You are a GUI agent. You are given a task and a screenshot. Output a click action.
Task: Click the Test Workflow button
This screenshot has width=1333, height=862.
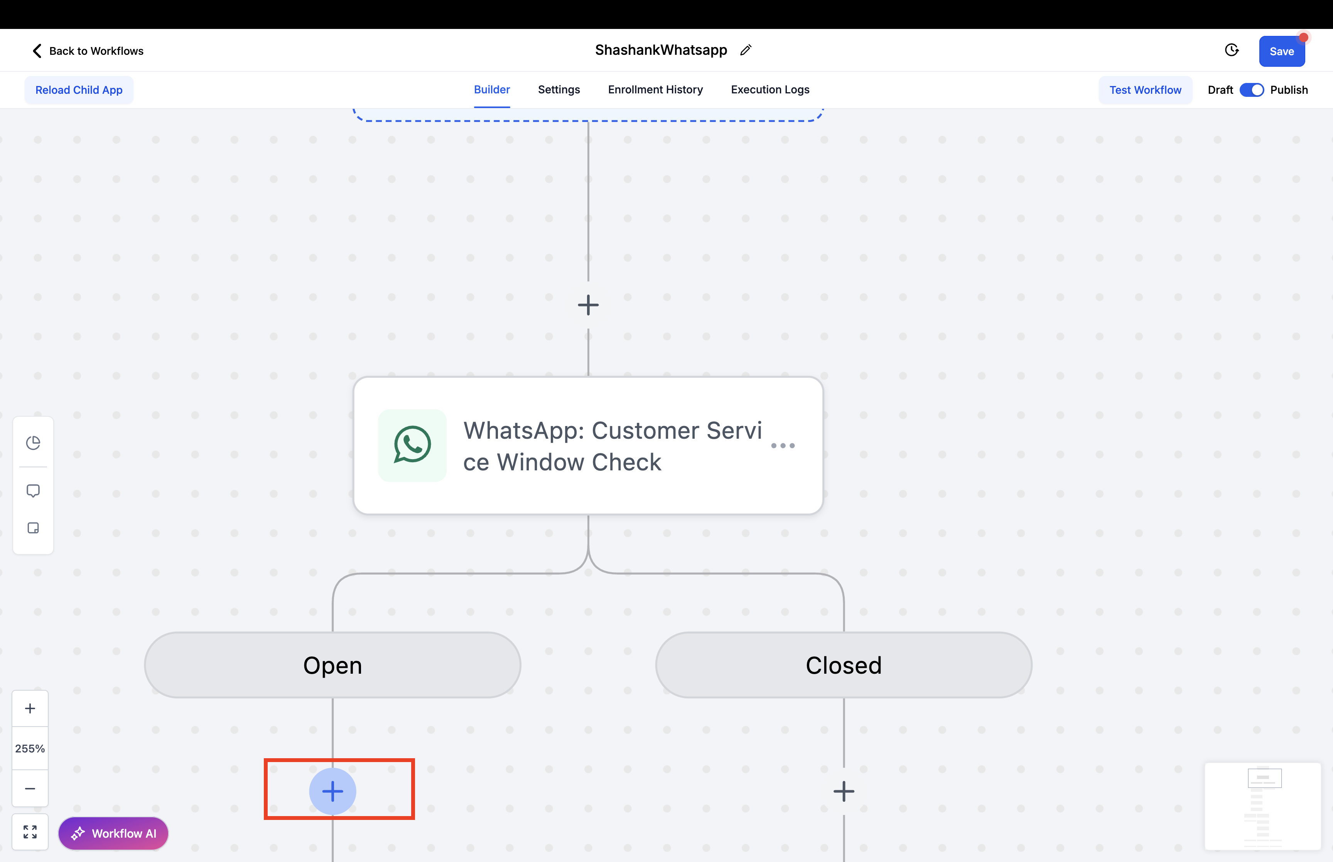[1145, 90]
